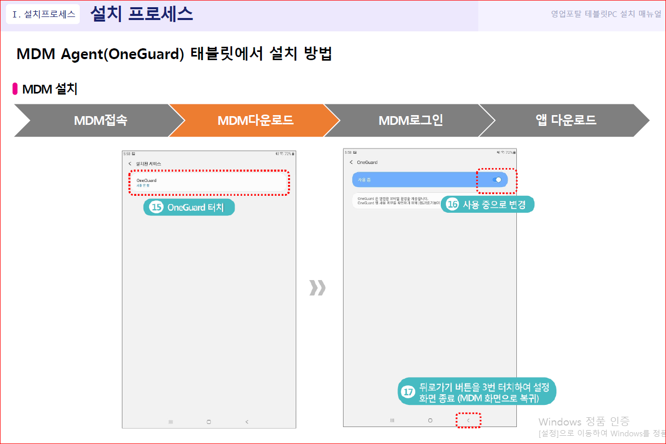
Task: Tap the back arrow beside 설치된 서비스
Action: coord(130,163)
